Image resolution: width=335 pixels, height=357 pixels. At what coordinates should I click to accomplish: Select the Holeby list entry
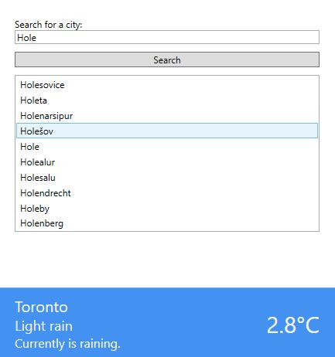(167, 209)
